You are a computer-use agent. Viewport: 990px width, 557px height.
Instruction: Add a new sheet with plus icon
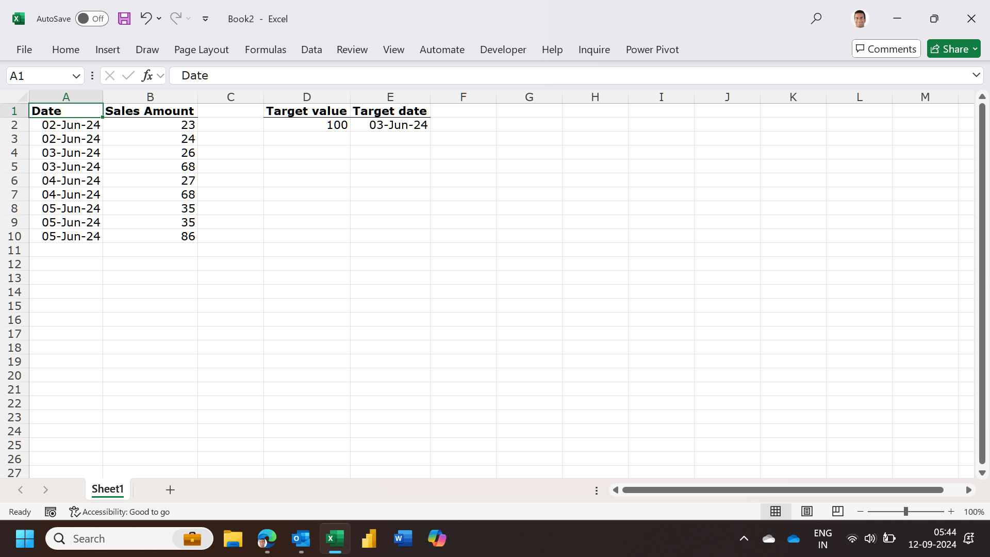[x=170, y=489]
